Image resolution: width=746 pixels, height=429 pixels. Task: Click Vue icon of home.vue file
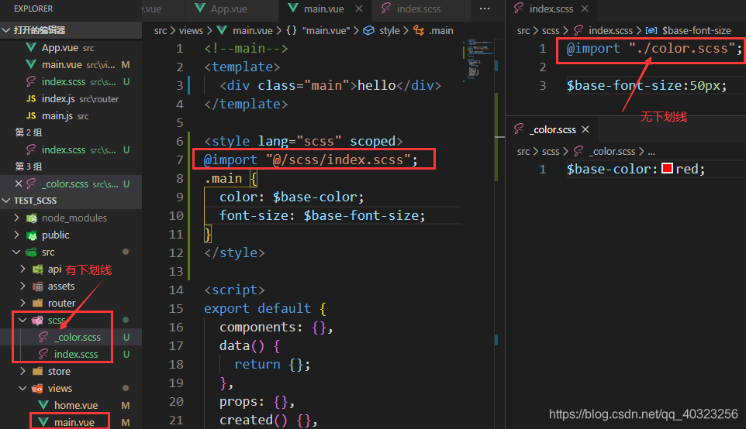pos(43,405)
